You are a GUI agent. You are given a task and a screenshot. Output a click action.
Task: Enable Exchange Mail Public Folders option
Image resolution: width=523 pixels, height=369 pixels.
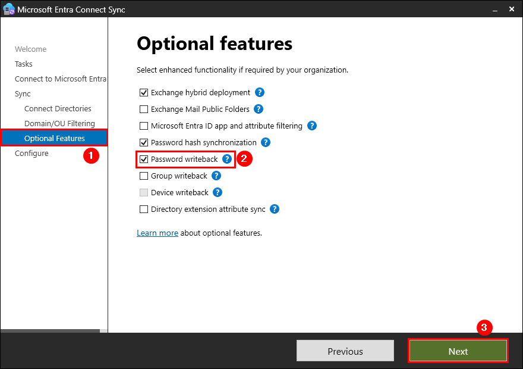point(143,110)
